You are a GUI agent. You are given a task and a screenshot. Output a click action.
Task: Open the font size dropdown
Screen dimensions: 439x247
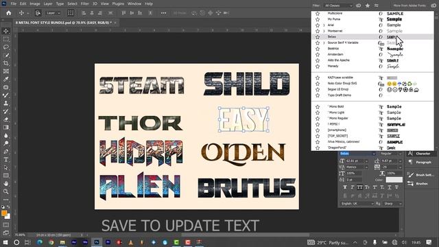click(366, 161)
